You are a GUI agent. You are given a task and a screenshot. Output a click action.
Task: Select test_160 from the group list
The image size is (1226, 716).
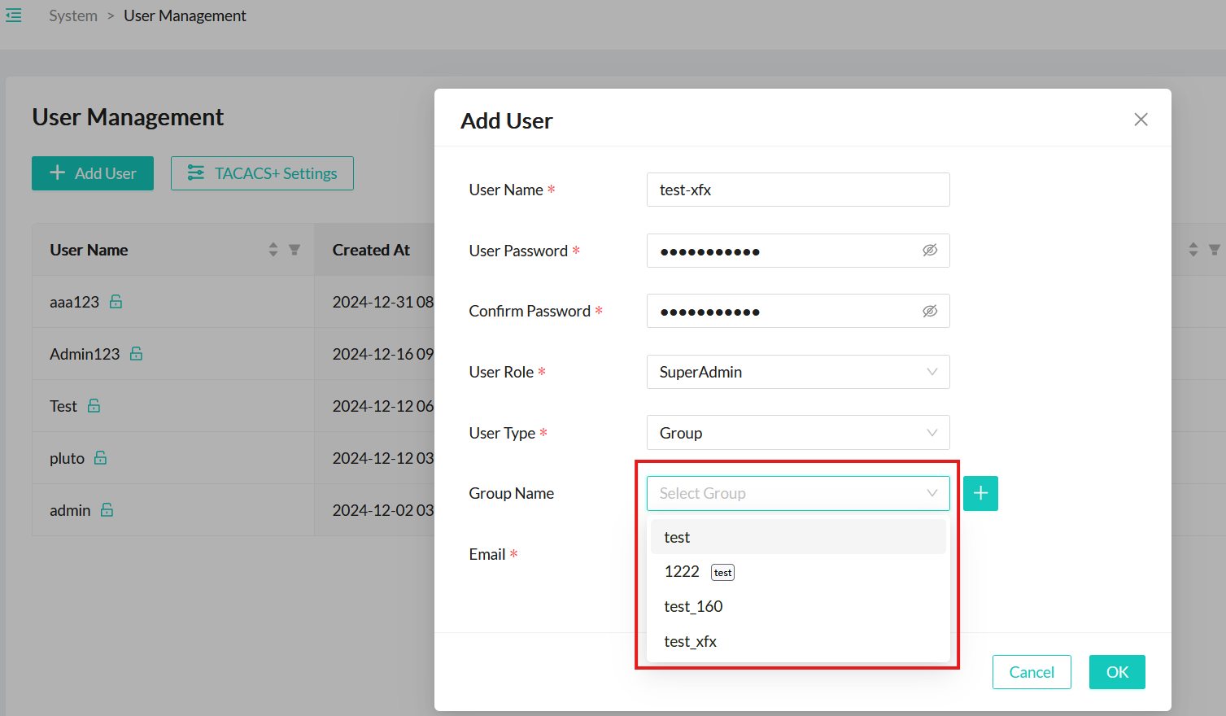coord(693,606)
